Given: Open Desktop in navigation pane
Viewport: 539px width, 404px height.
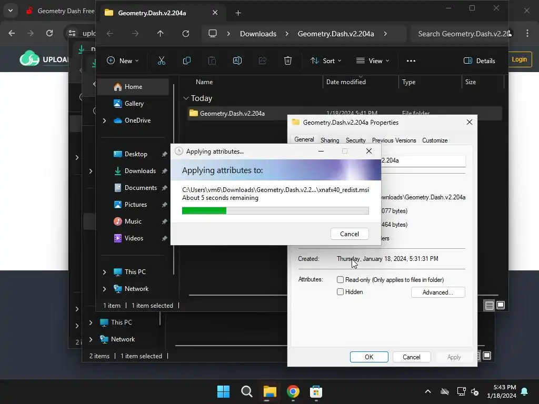Looking at the screenshot, I should [x=133, y=154].
